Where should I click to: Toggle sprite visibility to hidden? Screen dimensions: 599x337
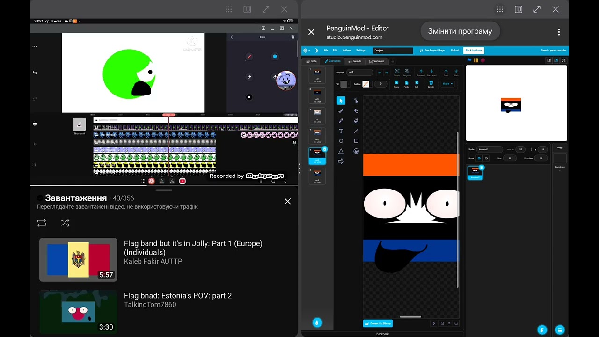point(486,158)
